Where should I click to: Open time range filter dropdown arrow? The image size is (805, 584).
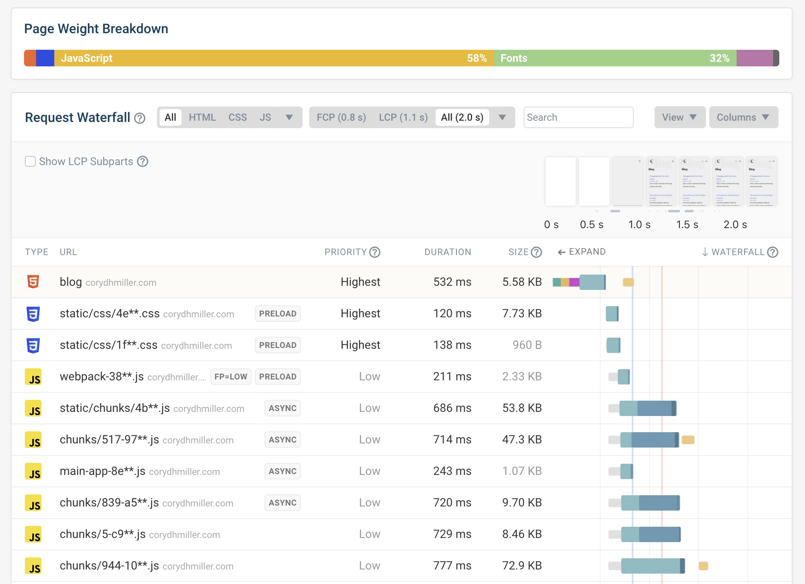(502, 117)
